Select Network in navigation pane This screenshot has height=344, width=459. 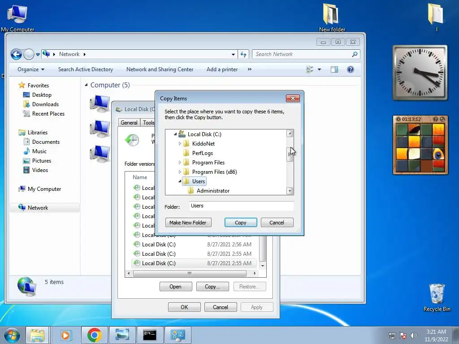[38, 208]
